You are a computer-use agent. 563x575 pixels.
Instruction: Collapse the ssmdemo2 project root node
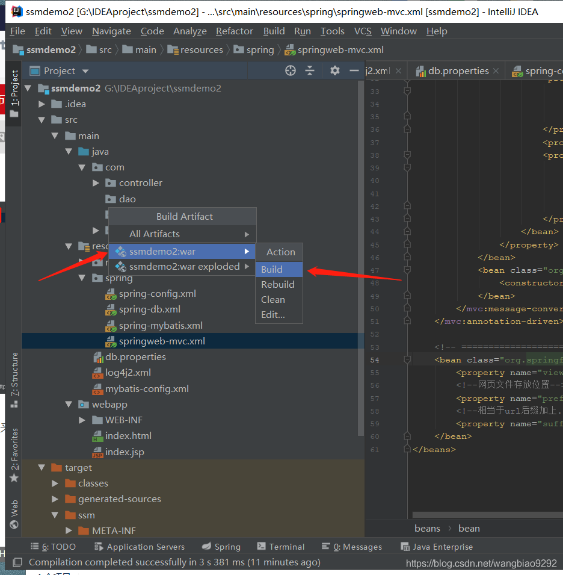(x=28, y=89)
